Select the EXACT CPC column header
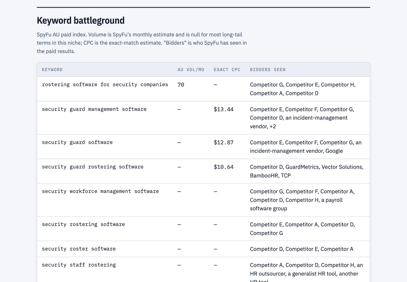The image size is (407, 282). click(227, 70)
